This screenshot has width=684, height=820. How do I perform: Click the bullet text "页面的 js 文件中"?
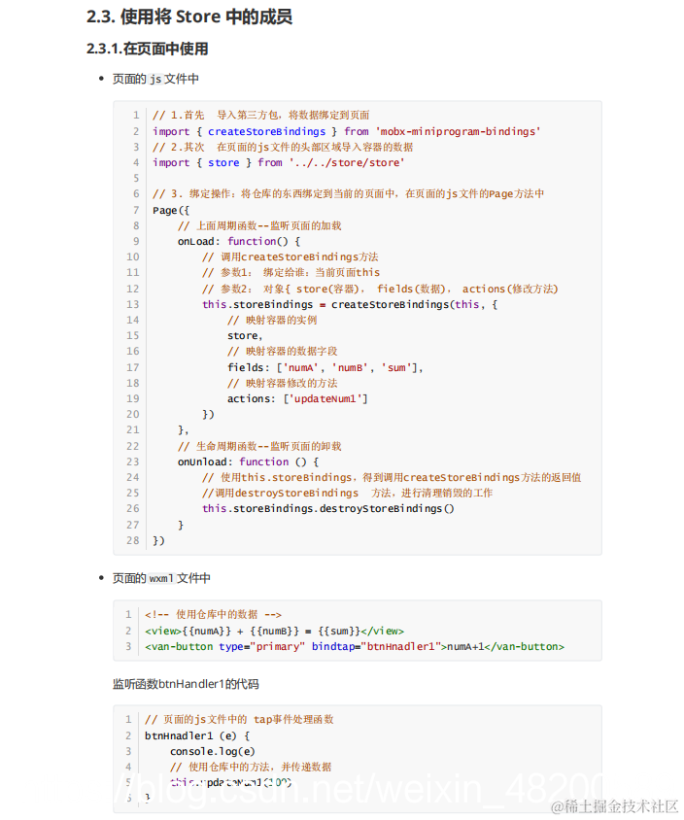pyautogui.click(x=155, y=79)
